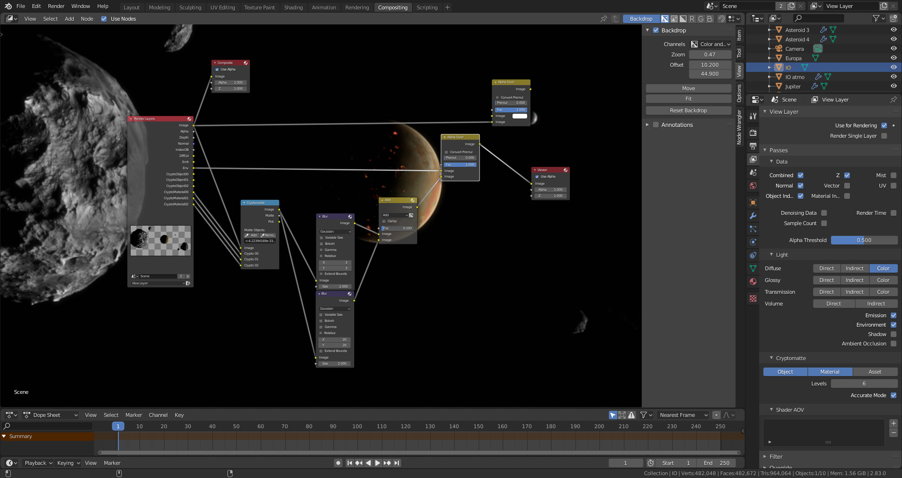Hide Jupiter in the outliner
Screen dimensions: 902x478
[x=894, y=86]
